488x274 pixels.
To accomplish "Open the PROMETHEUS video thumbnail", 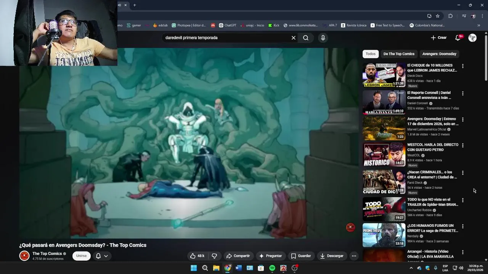I will coord(384,235).
